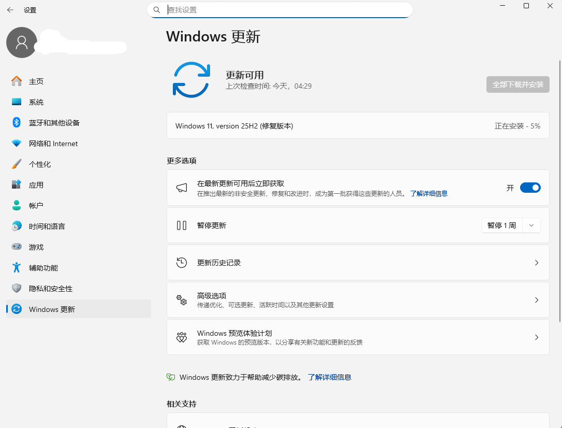This screenshot has height=428, width=562.
Task: Click the green leaf carbon icon
Action: tap(171, 377)
